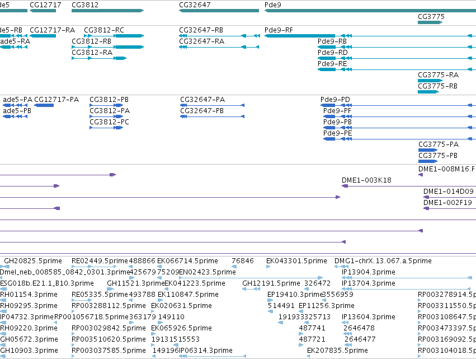Click EST EK207835.5prime
Screen dimensions: 476x359
(x=337, y=351)
